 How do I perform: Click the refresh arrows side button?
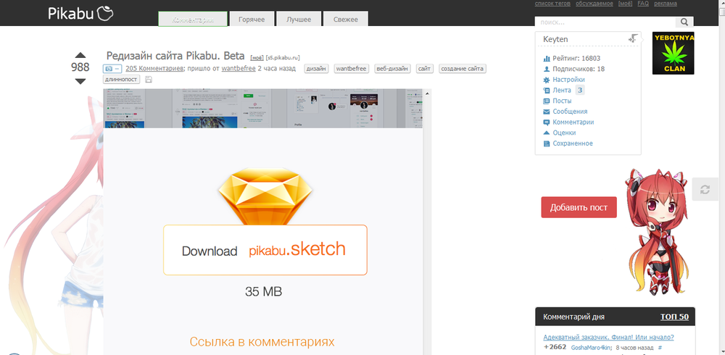click(704, 190)
